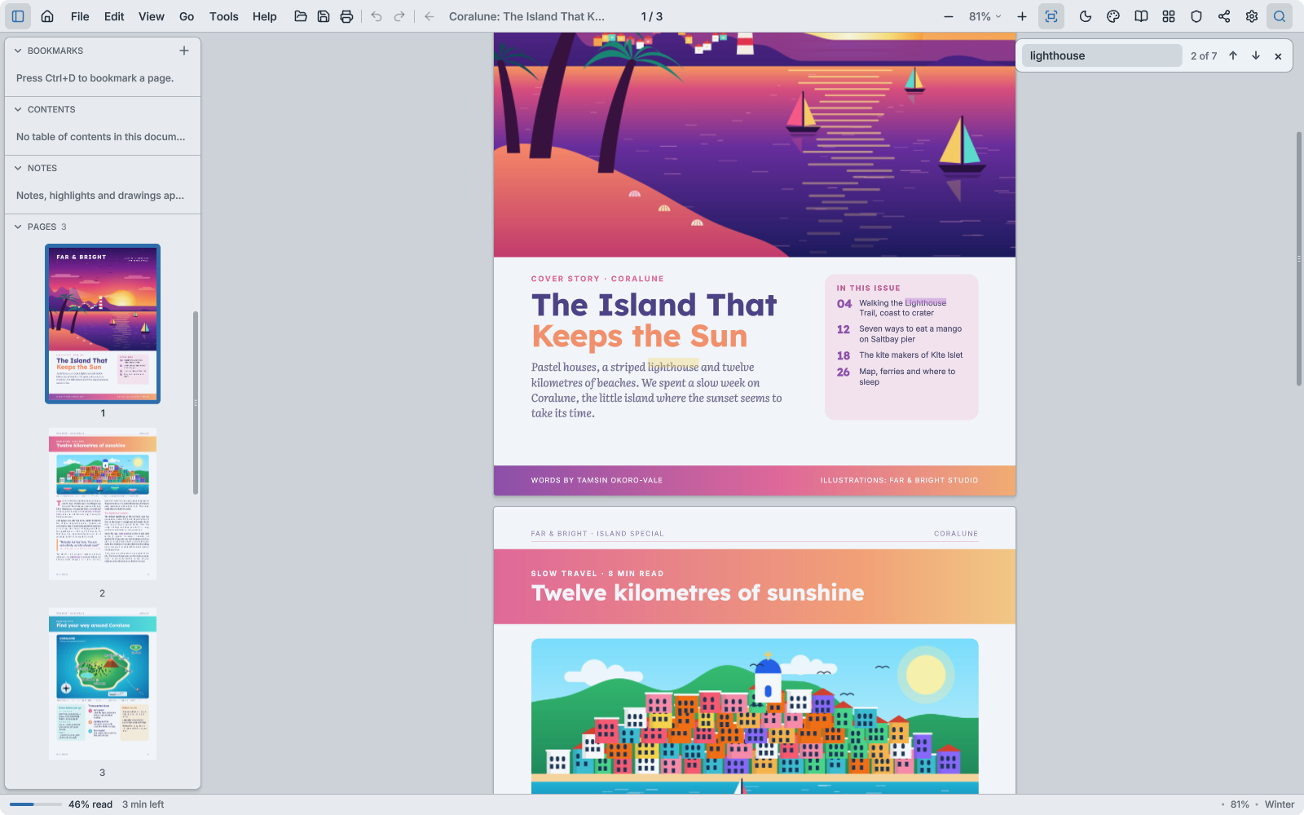The image size is (1304, 815).
Task: Zoom in with the plus icon
Action: coord(1022,16)
